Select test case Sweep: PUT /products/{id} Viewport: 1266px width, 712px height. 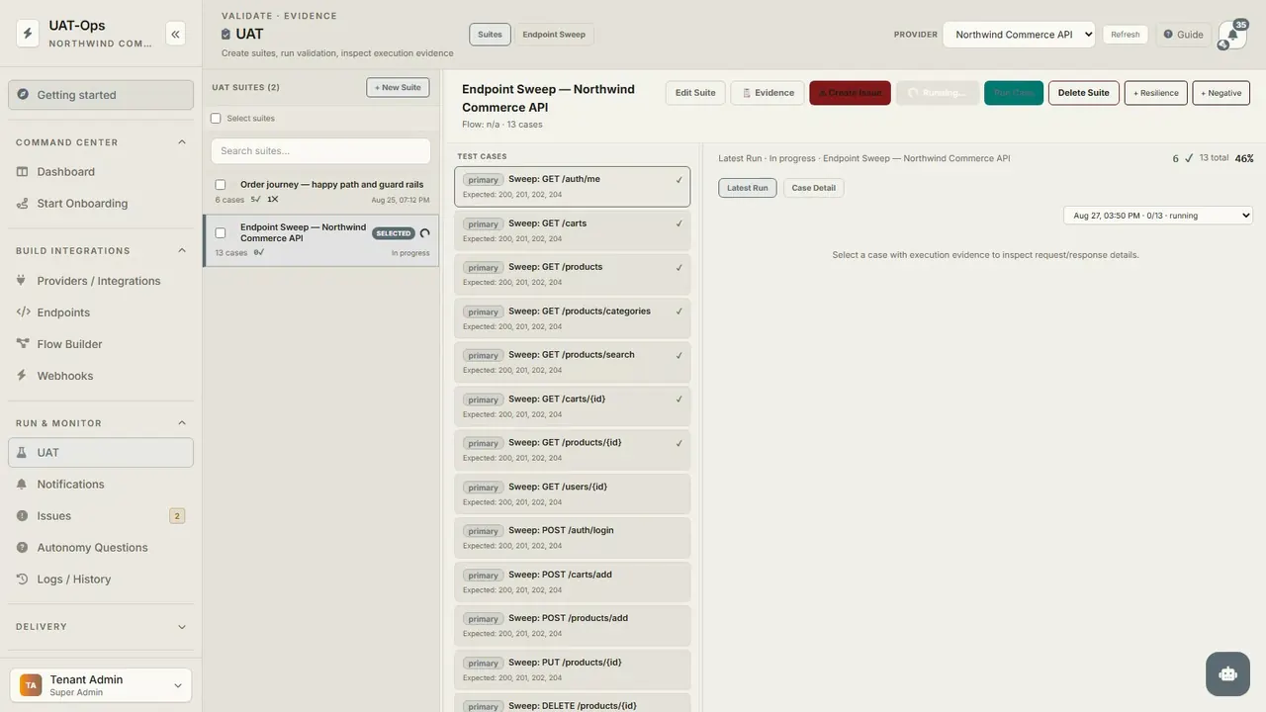[573, 670]
